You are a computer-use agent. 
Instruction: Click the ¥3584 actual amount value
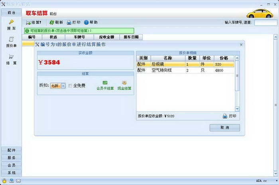pos(49,62)
